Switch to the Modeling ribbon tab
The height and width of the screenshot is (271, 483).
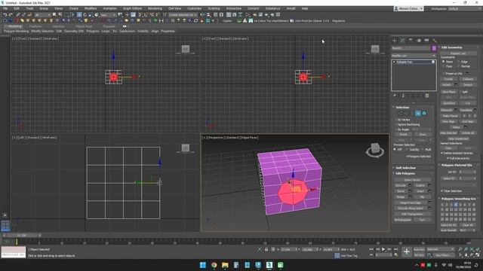pos(15,26)
